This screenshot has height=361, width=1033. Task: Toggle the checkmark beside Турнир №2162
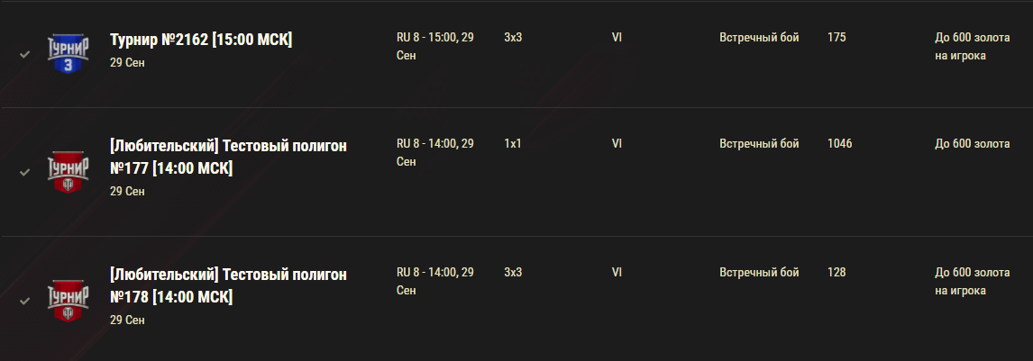coord(24,54)
